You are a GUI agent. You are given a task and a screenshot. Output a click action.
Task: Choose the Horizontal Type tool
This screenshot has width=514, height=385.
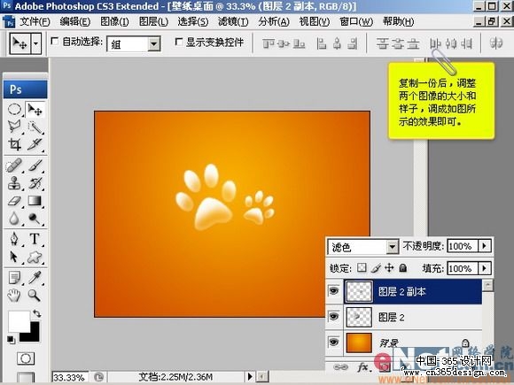click(35, 239)
